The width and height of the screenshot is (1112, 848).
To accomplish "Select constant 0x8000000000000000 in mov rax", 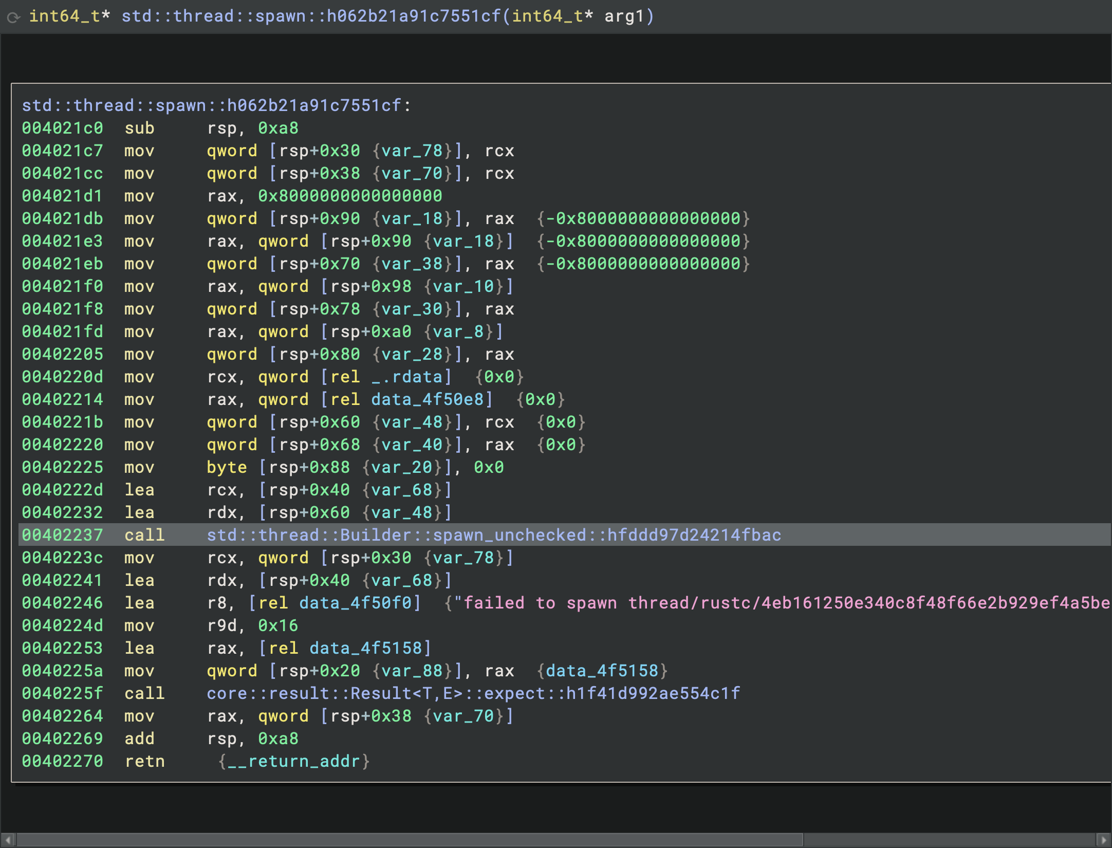I will 349,196.
